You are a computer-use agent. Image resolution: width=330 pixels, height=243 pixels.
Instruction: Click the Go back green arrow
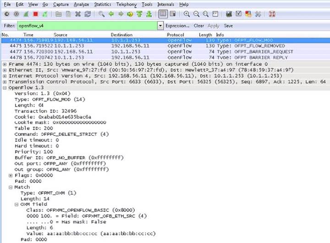[111, 14]
